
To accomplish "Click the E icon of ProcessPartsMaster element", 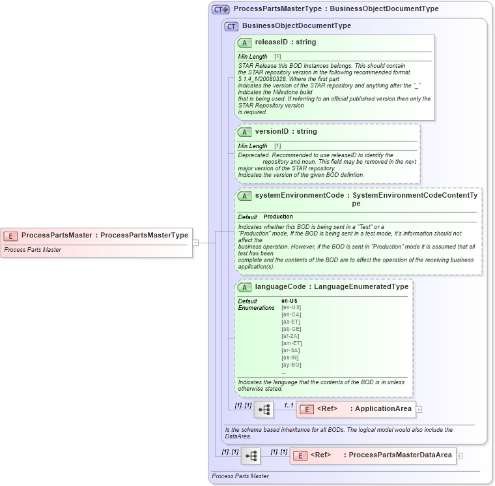I will (10, 236).
